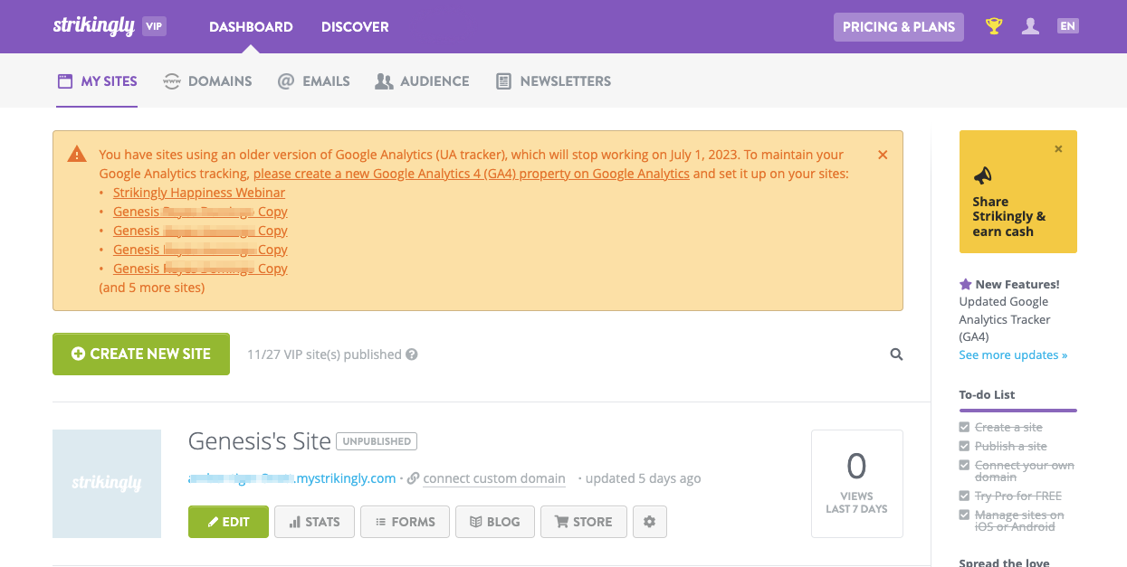Open Store for Genesis's Site
Viewport: 1127px width, 567px height.
(584, 522)
